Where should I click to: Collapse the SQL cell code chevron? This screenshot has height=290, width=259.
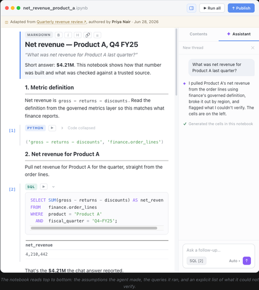coord(53,187)
